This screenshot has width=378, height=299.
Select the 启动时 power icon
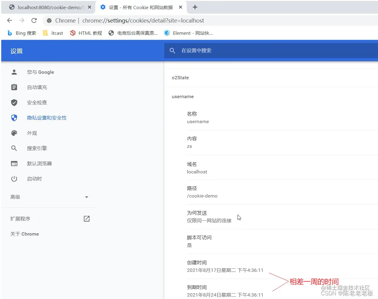point(14,179)
